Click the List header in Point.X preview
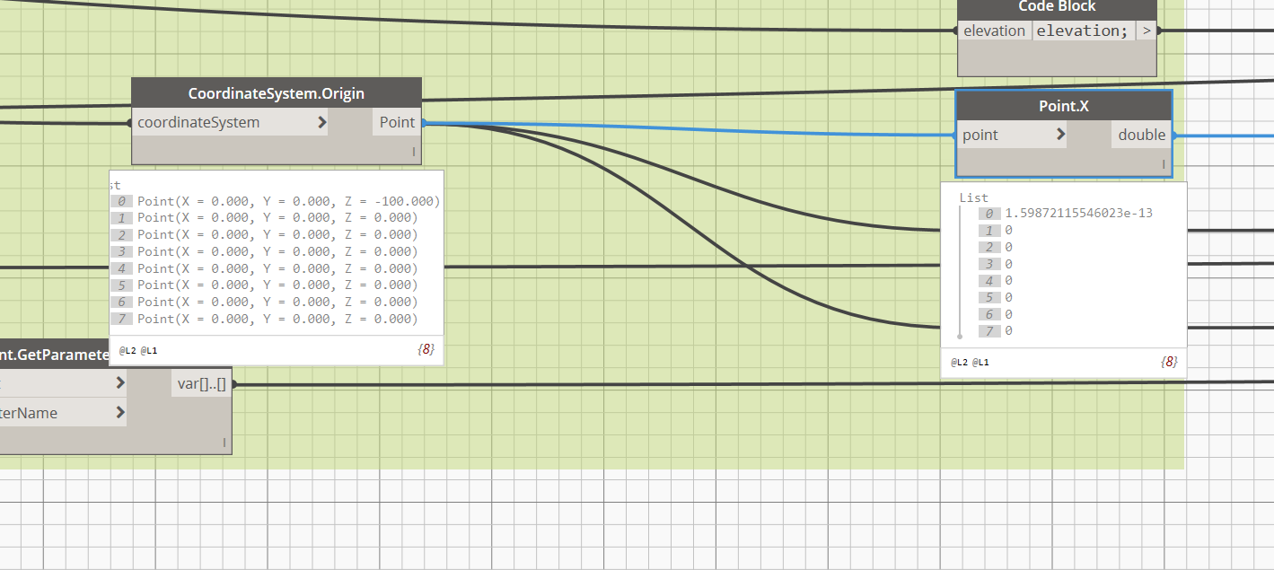 coord(973,197)
